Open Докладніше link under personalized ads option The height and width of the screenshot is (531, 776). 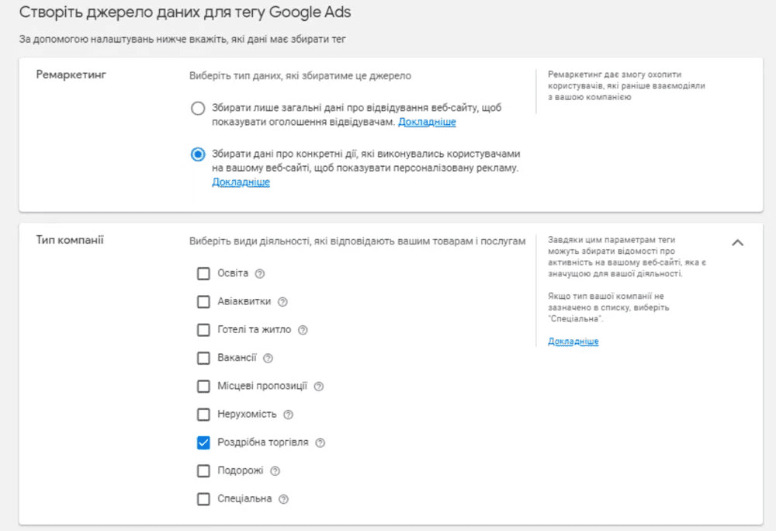point(241,182)
